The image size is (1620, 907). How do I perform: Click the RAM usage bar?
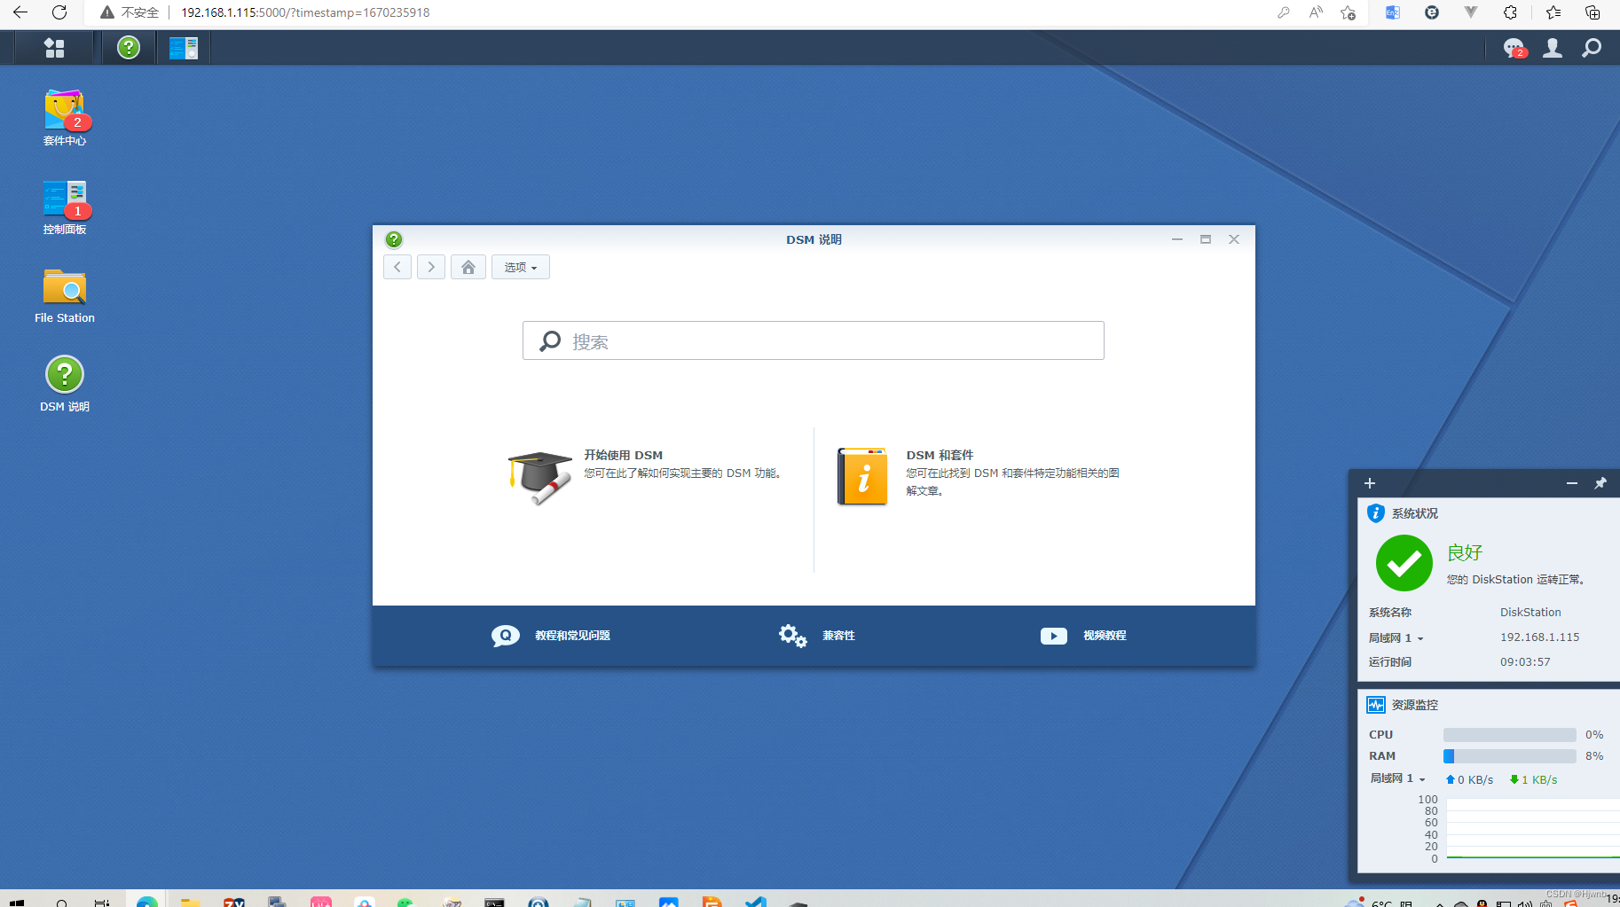click(1510, 756)
